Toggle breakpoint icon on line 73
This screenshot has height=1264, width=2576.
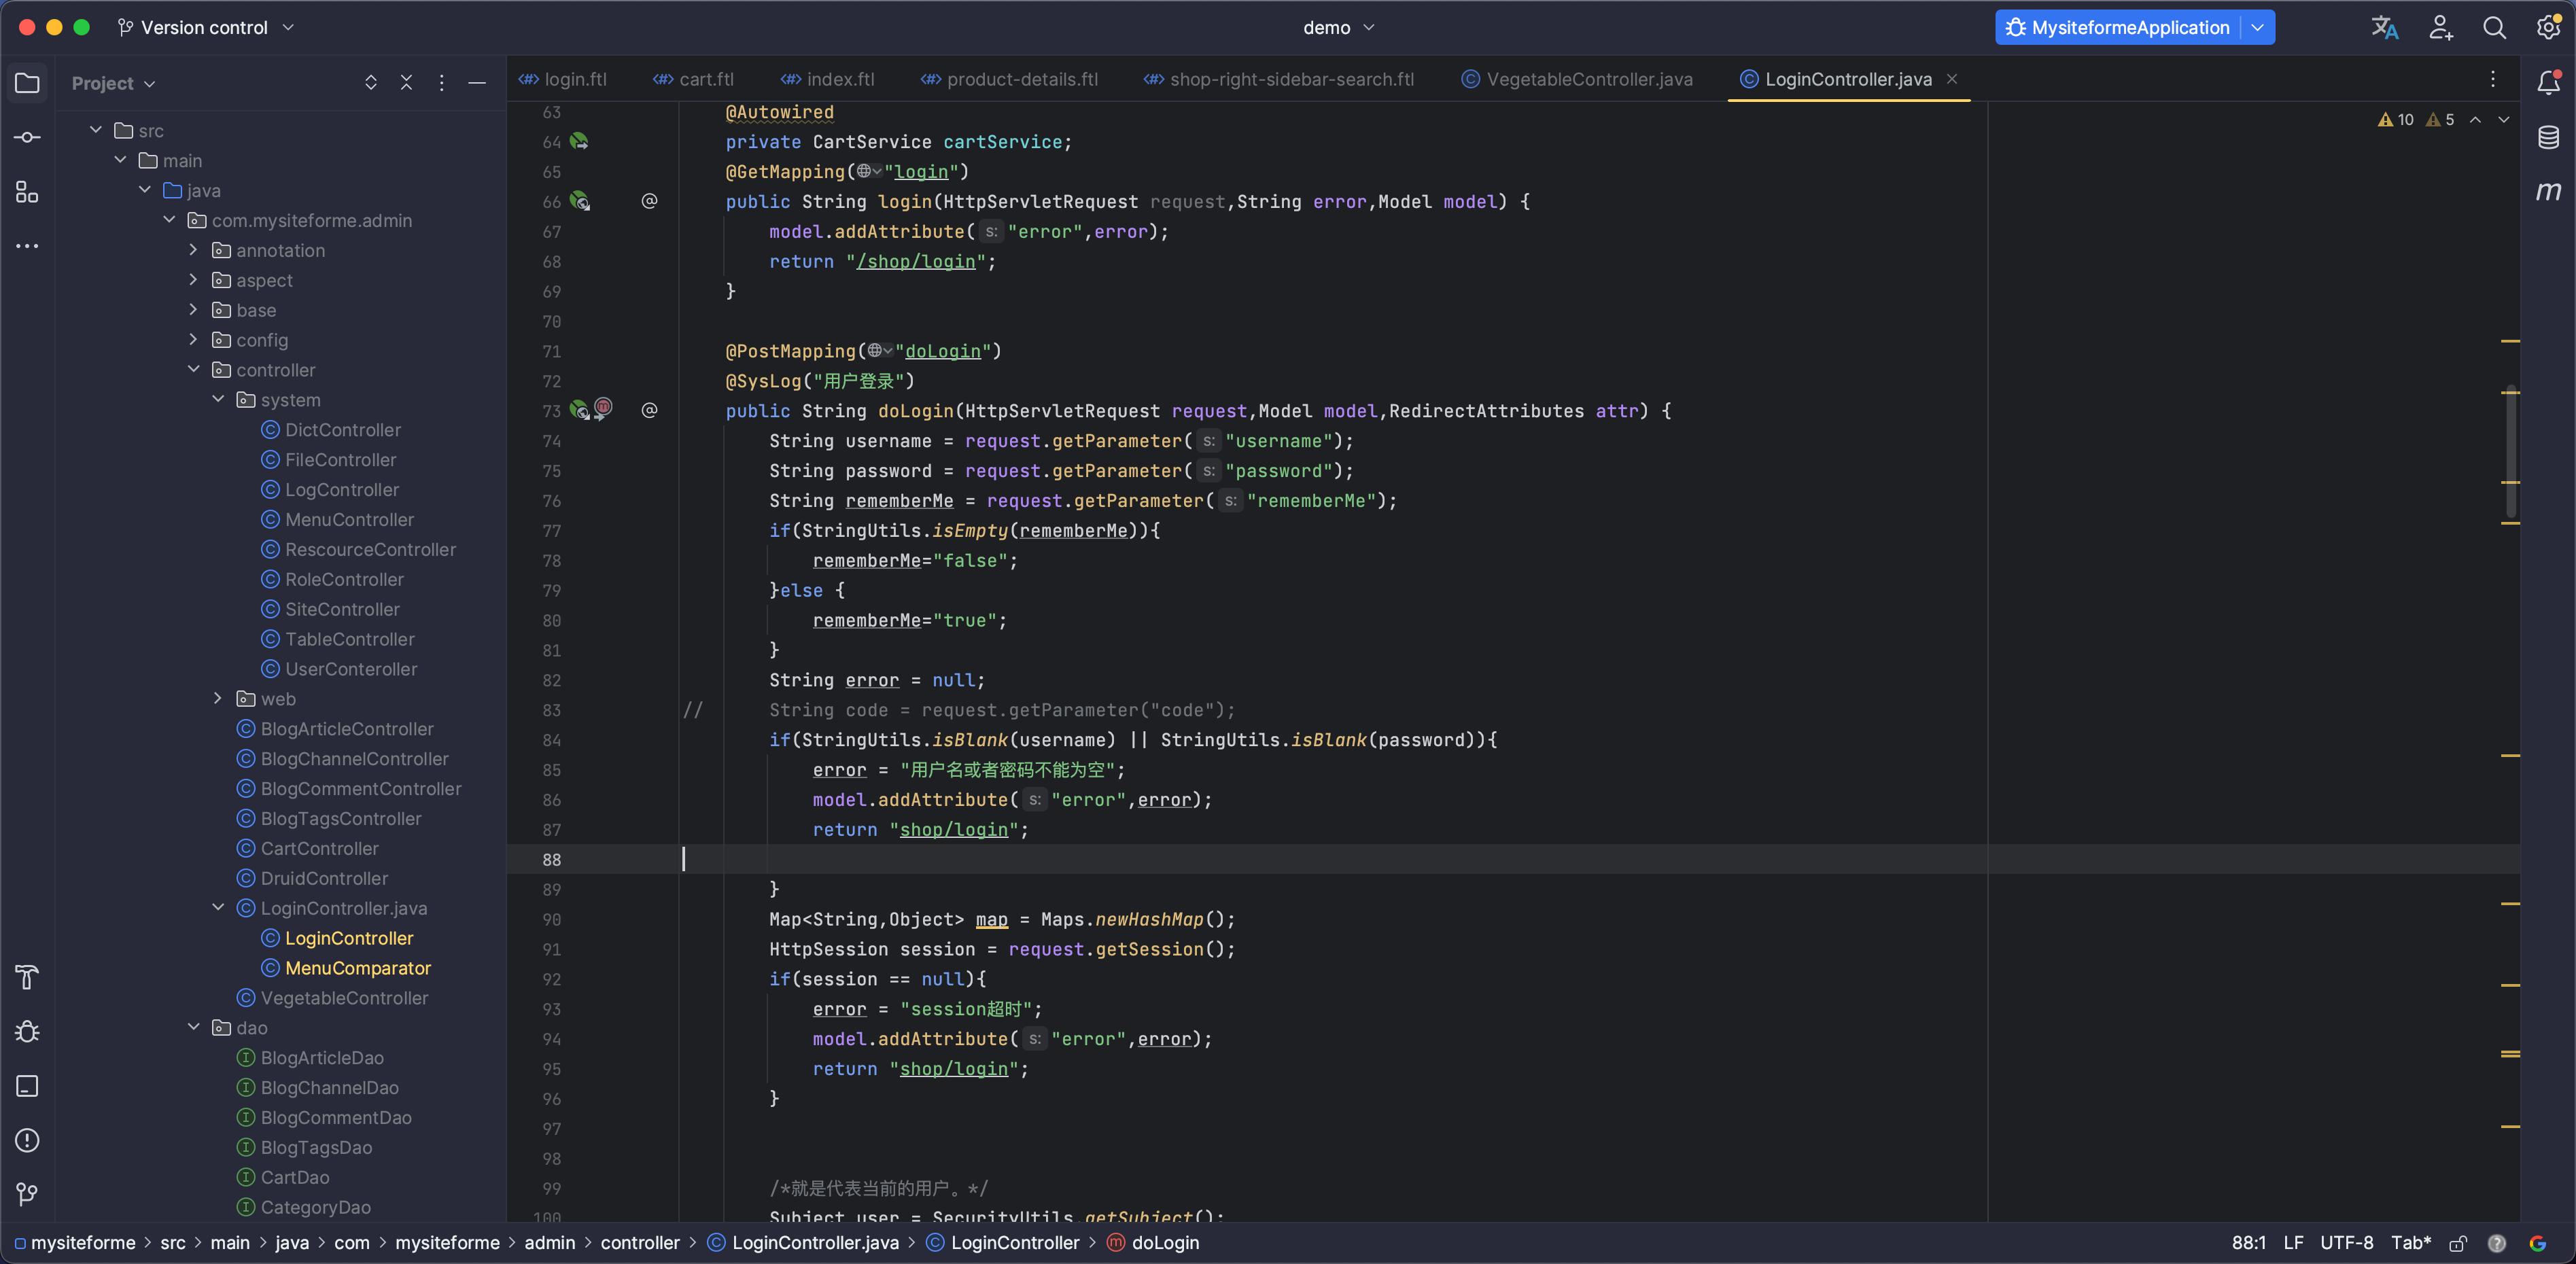[x=603, y=407]
